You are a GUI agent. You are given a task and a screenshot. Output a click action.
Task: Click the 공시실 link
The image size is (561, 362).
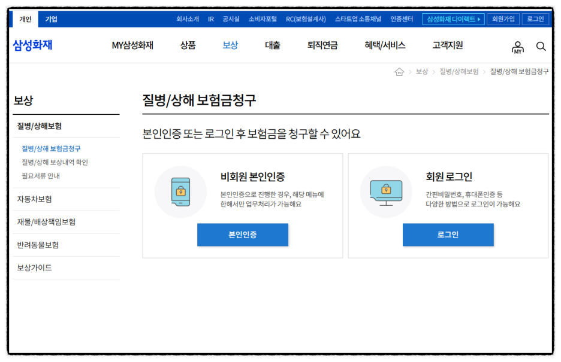[231, 19]
